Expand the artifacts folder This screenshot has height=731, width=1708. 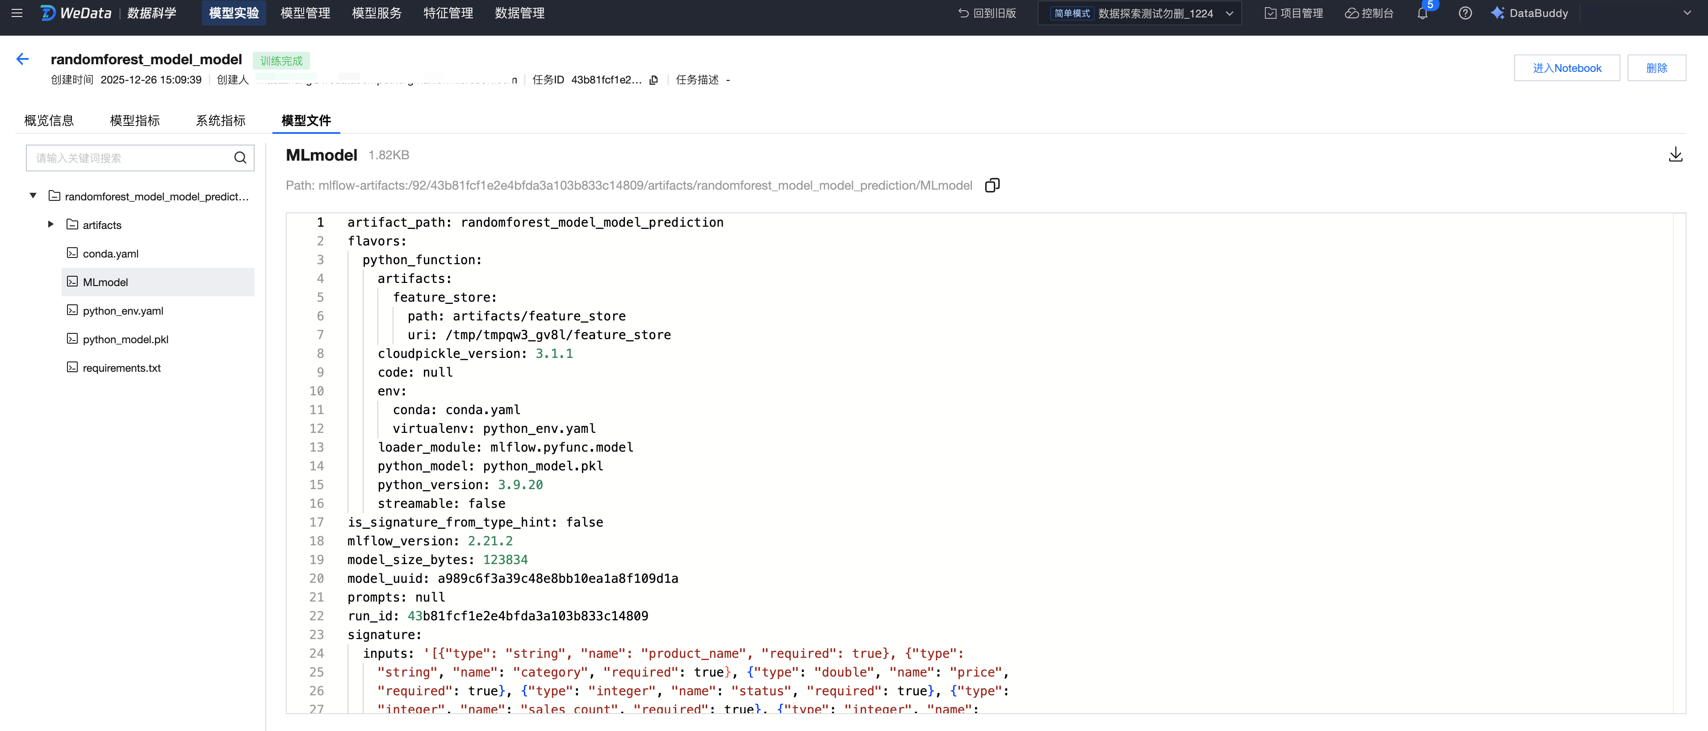pyautogui.click(x=51, y=224)
